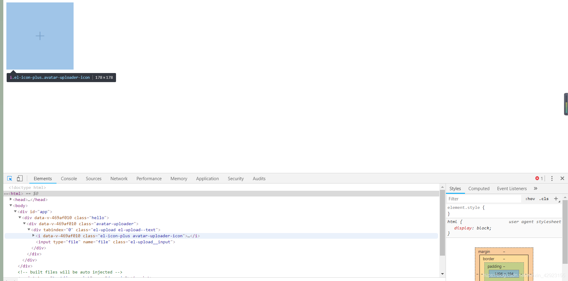Open the Event Listeners pane tab
568x281 pixels.
pyautogui.click(x=512, y=189)
